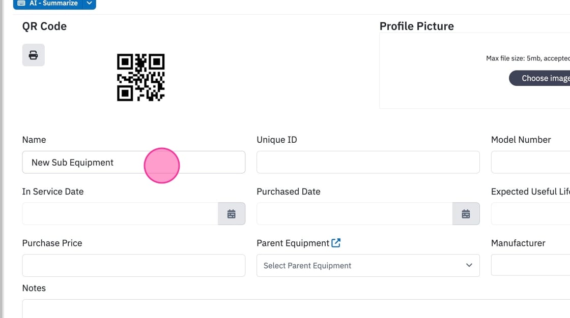Click the table icon on AI - Summarize
This screenshot has width=570, height=318.
[21, 3]
